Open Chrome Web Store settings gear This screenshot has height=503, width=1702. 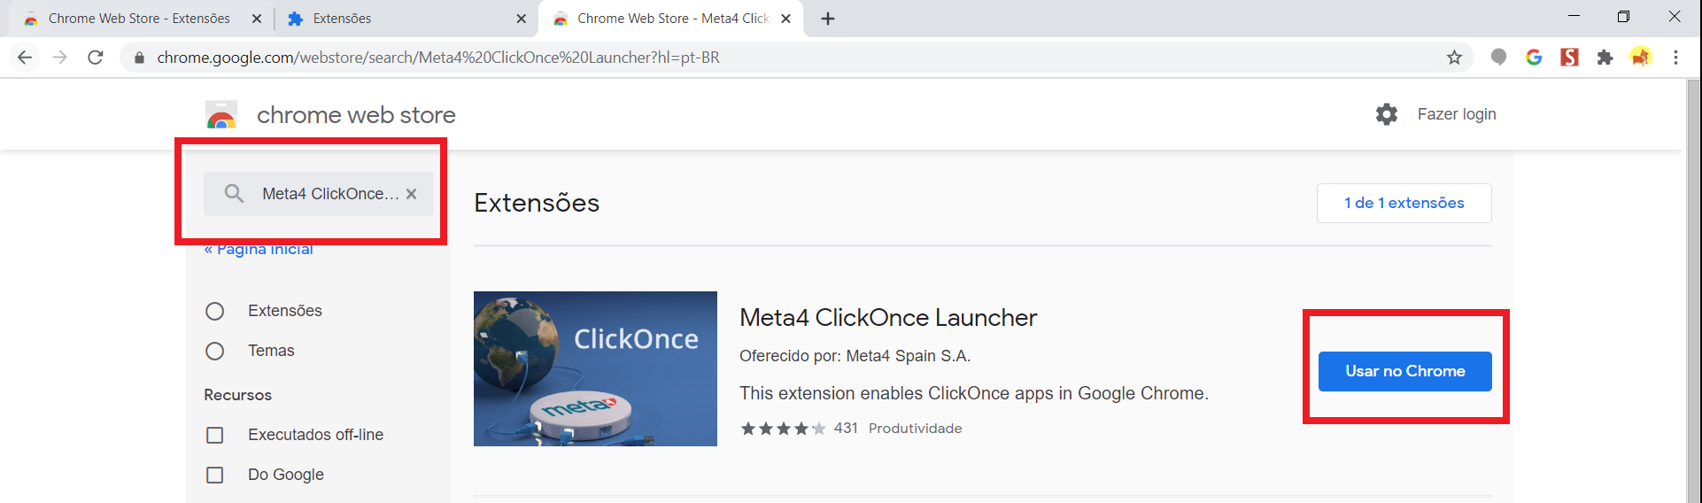(x=1387, y=114)
